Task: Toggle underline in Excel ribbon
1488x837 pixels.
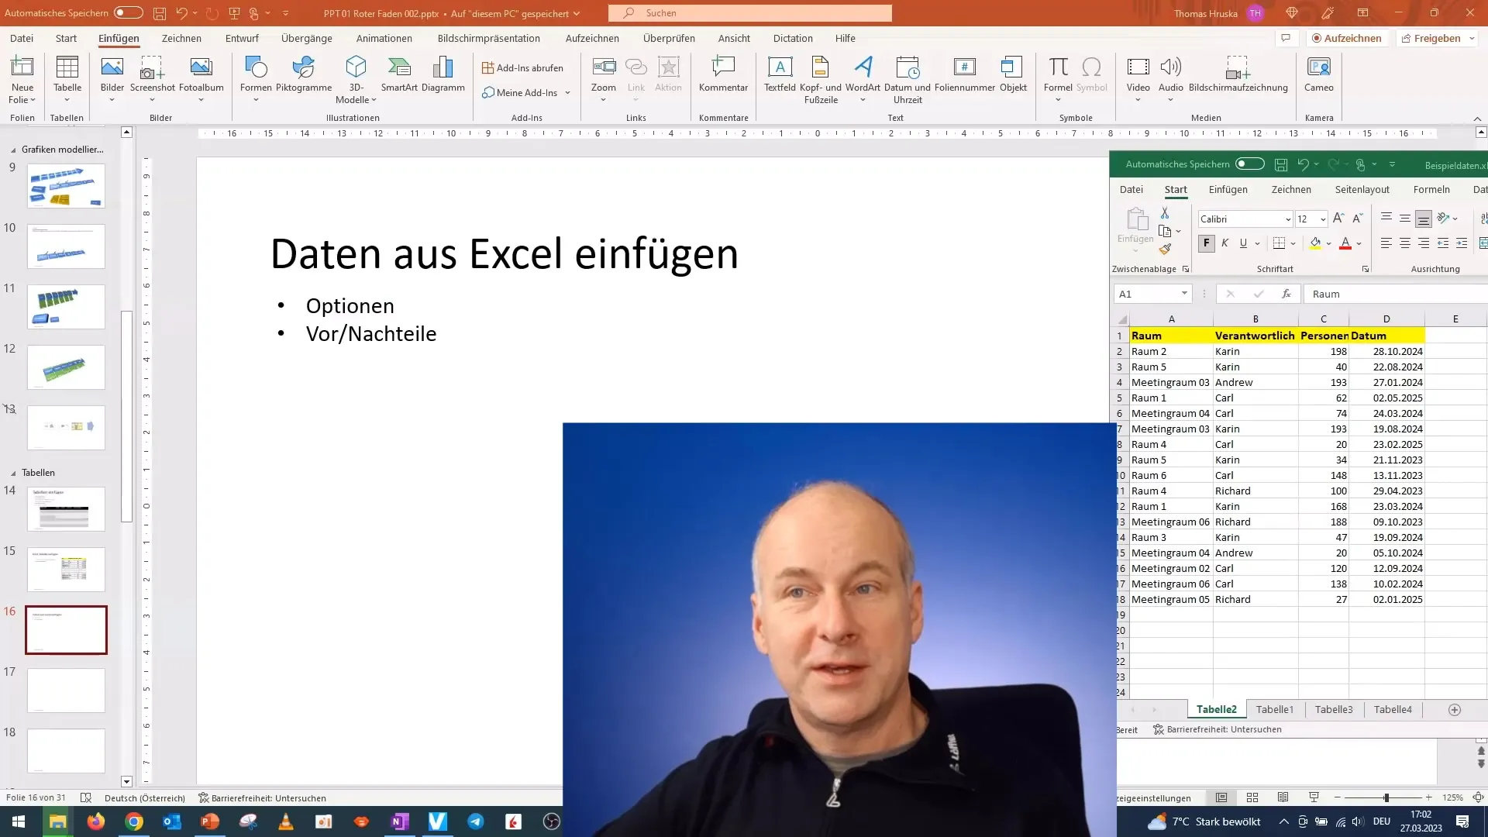Action: coord(1243,243)
